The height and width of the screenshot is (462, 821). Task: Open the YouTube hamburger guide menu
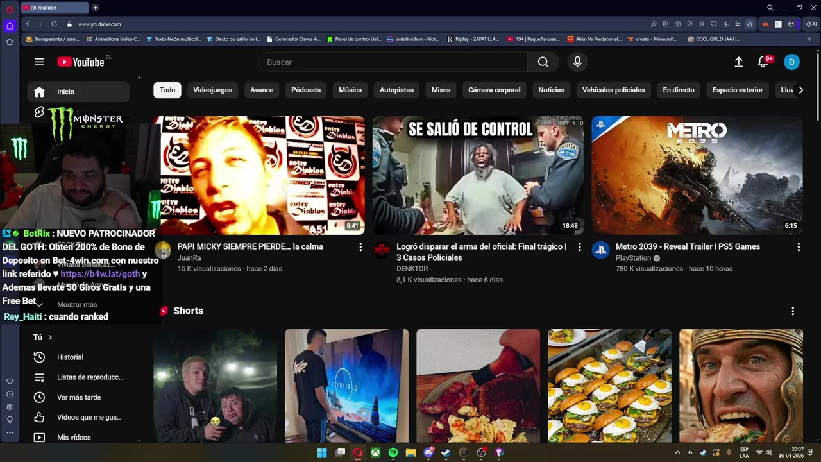(x=39, y=62)
